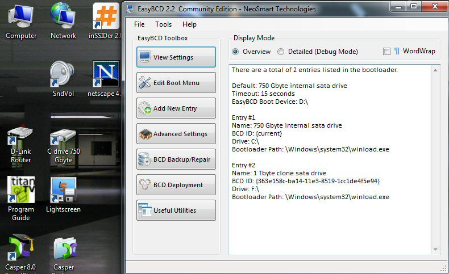Maximize the EasyBCD window
Screen dimensions: 449x274
tap(414, 7)
